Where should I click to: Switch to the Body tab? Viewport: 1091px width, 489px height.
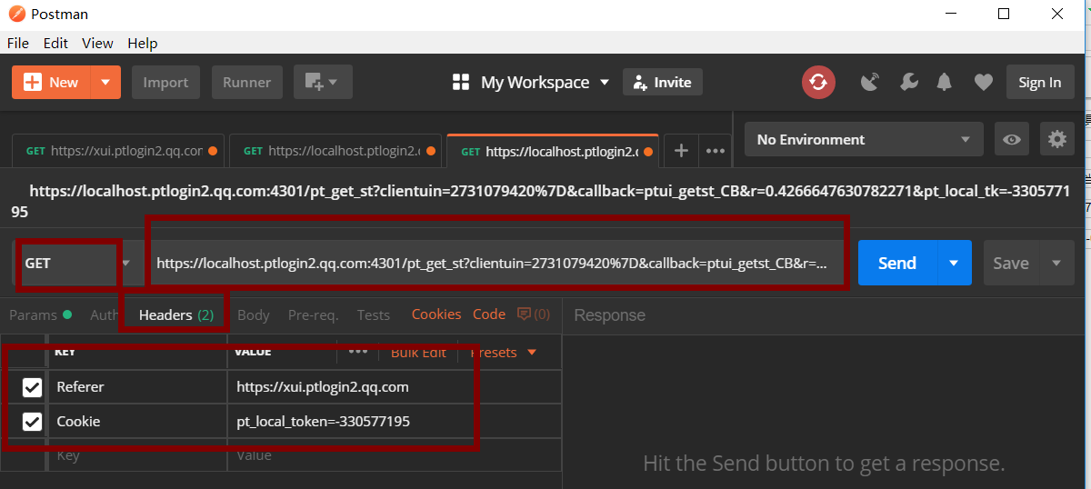254,314
